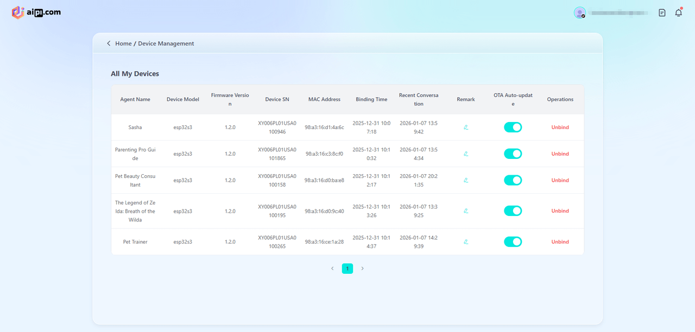
Task: Toggle OTA auto-update for Pet Trainer
Action: pos(513,242)
